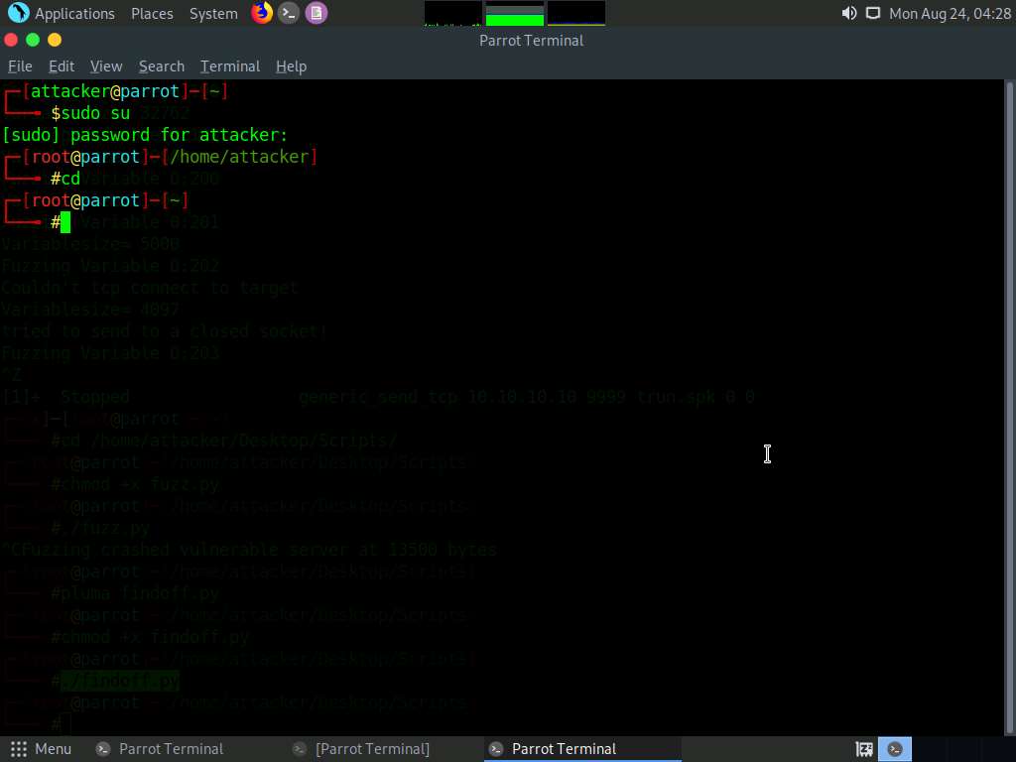
Task: Launch Firefox from the top panel
Action: coord(262,13)
